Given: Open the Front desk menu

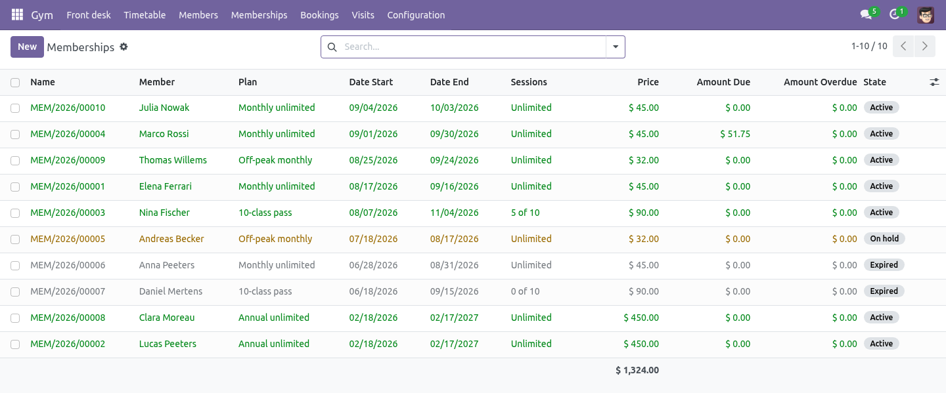Looking at the screenshot, I should pos(89,14).
